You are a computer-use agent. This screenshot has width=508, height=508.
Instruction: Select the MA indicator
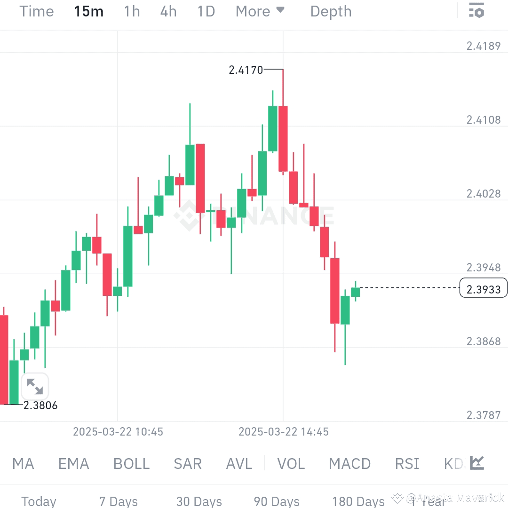point(23,464)
